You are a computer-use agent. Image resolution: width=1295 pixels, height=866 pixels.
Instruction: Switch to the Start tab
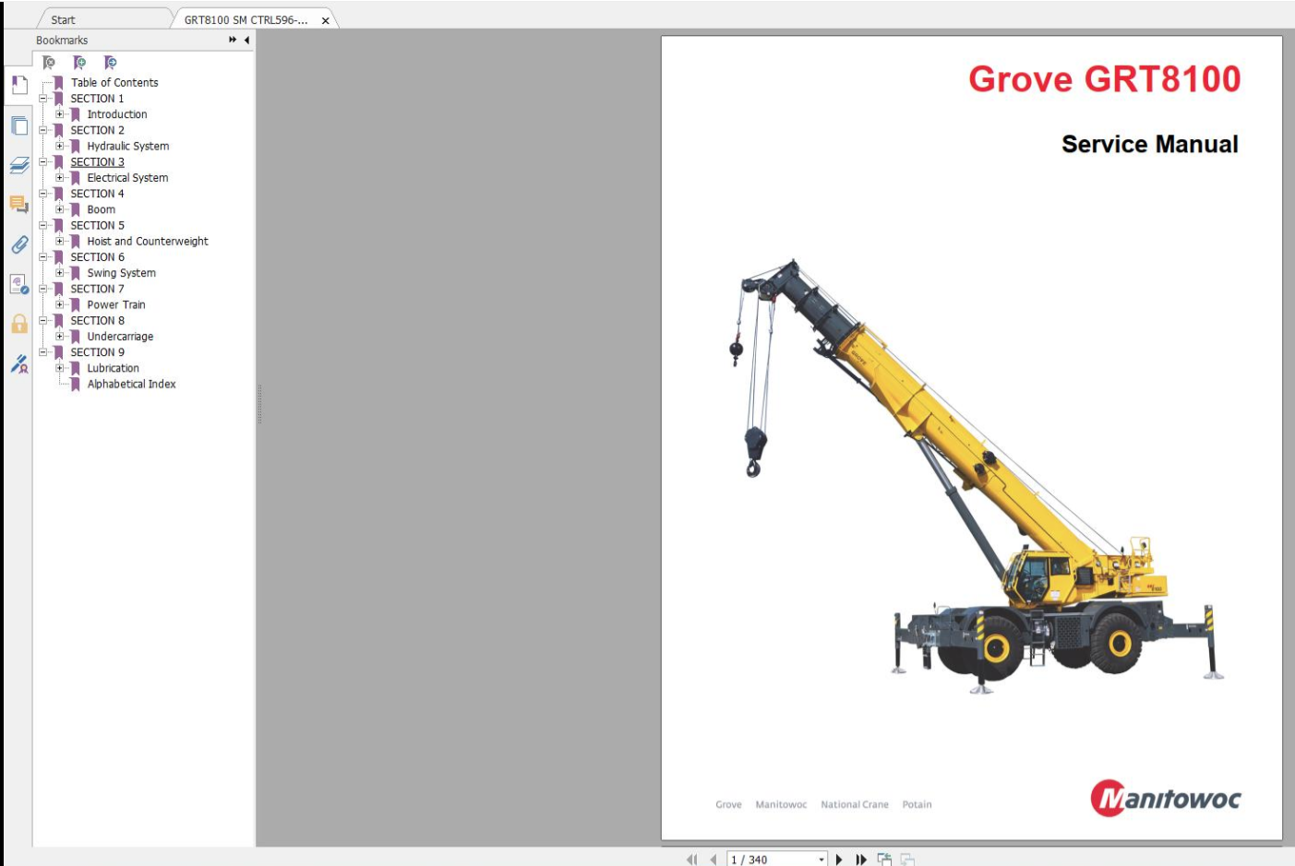[63, 19]
